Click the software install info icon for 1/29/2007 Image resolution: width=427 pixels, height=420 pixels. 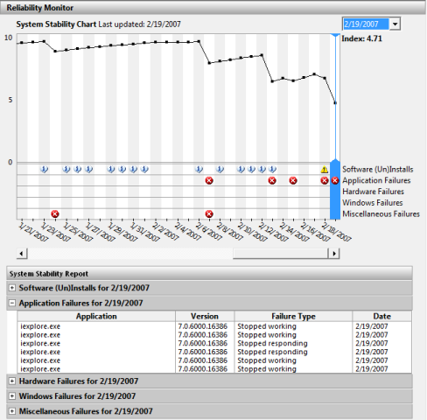pos(111,169)
